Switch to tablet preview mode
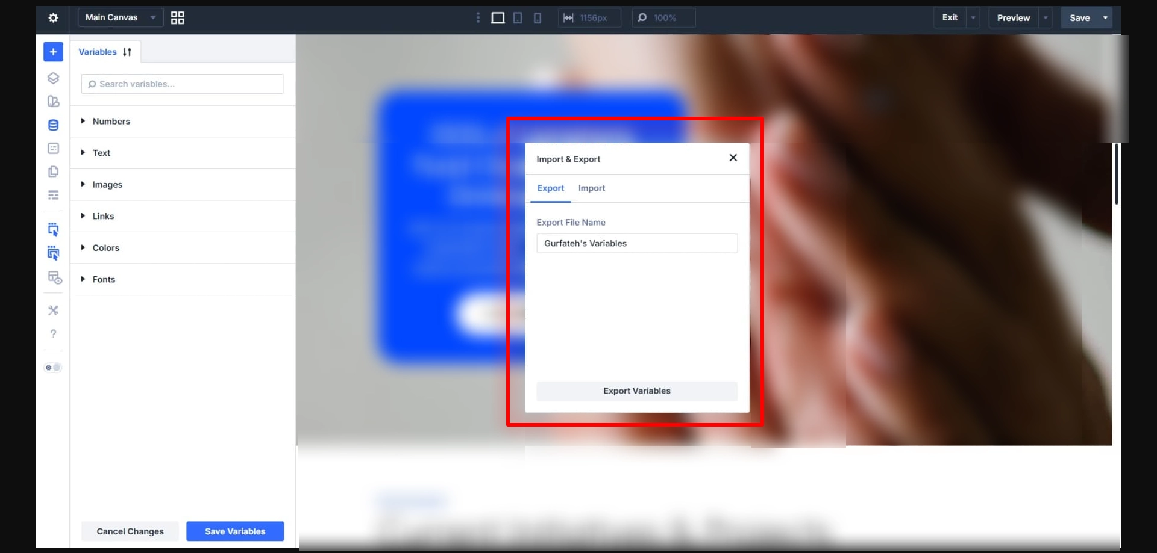The width and height of the screenshot is (1157, 553). tap(518, 17)
